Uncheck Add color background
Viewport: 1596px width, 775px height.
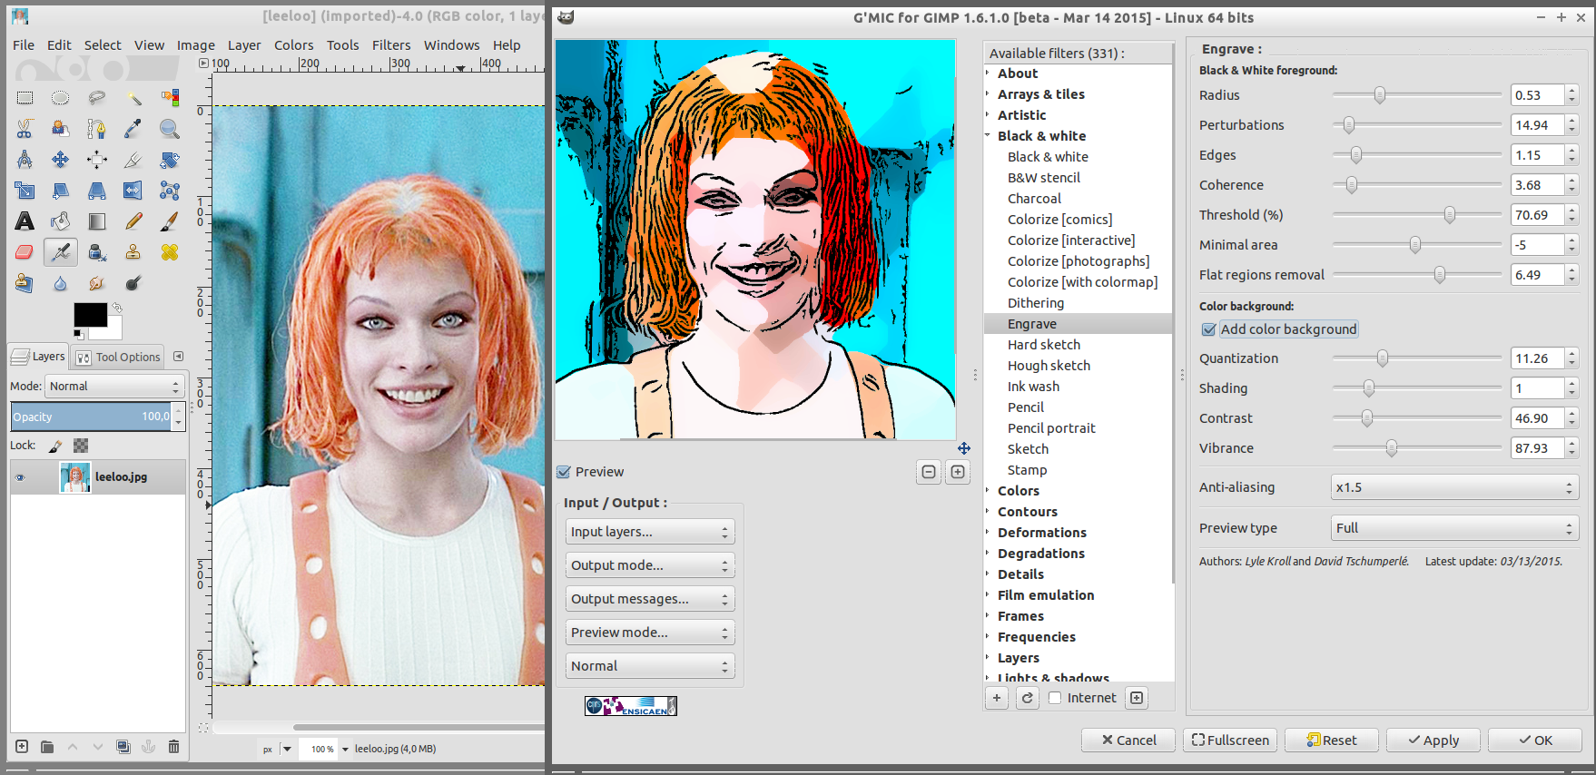coord(1208,329)
